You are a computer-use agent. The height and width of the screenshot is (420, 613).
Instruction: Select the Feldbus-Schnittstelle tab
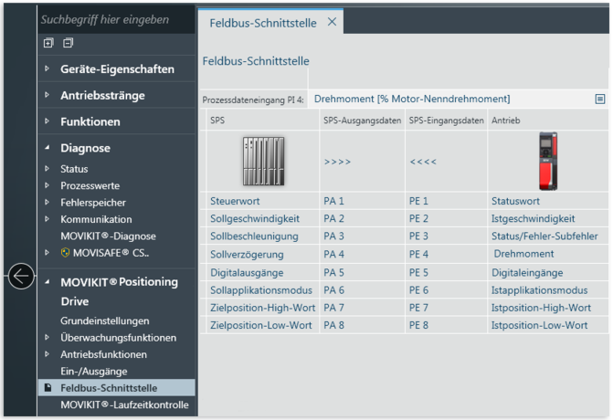pos(263,22)
